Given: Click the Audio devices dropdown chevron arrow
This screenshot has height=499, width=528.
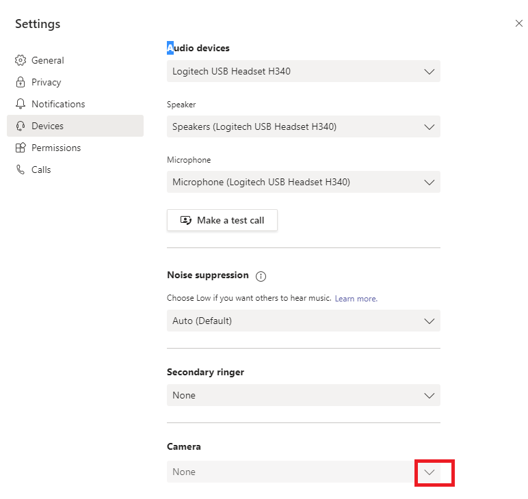Looking at the screenshot, I should coord(430,72).
